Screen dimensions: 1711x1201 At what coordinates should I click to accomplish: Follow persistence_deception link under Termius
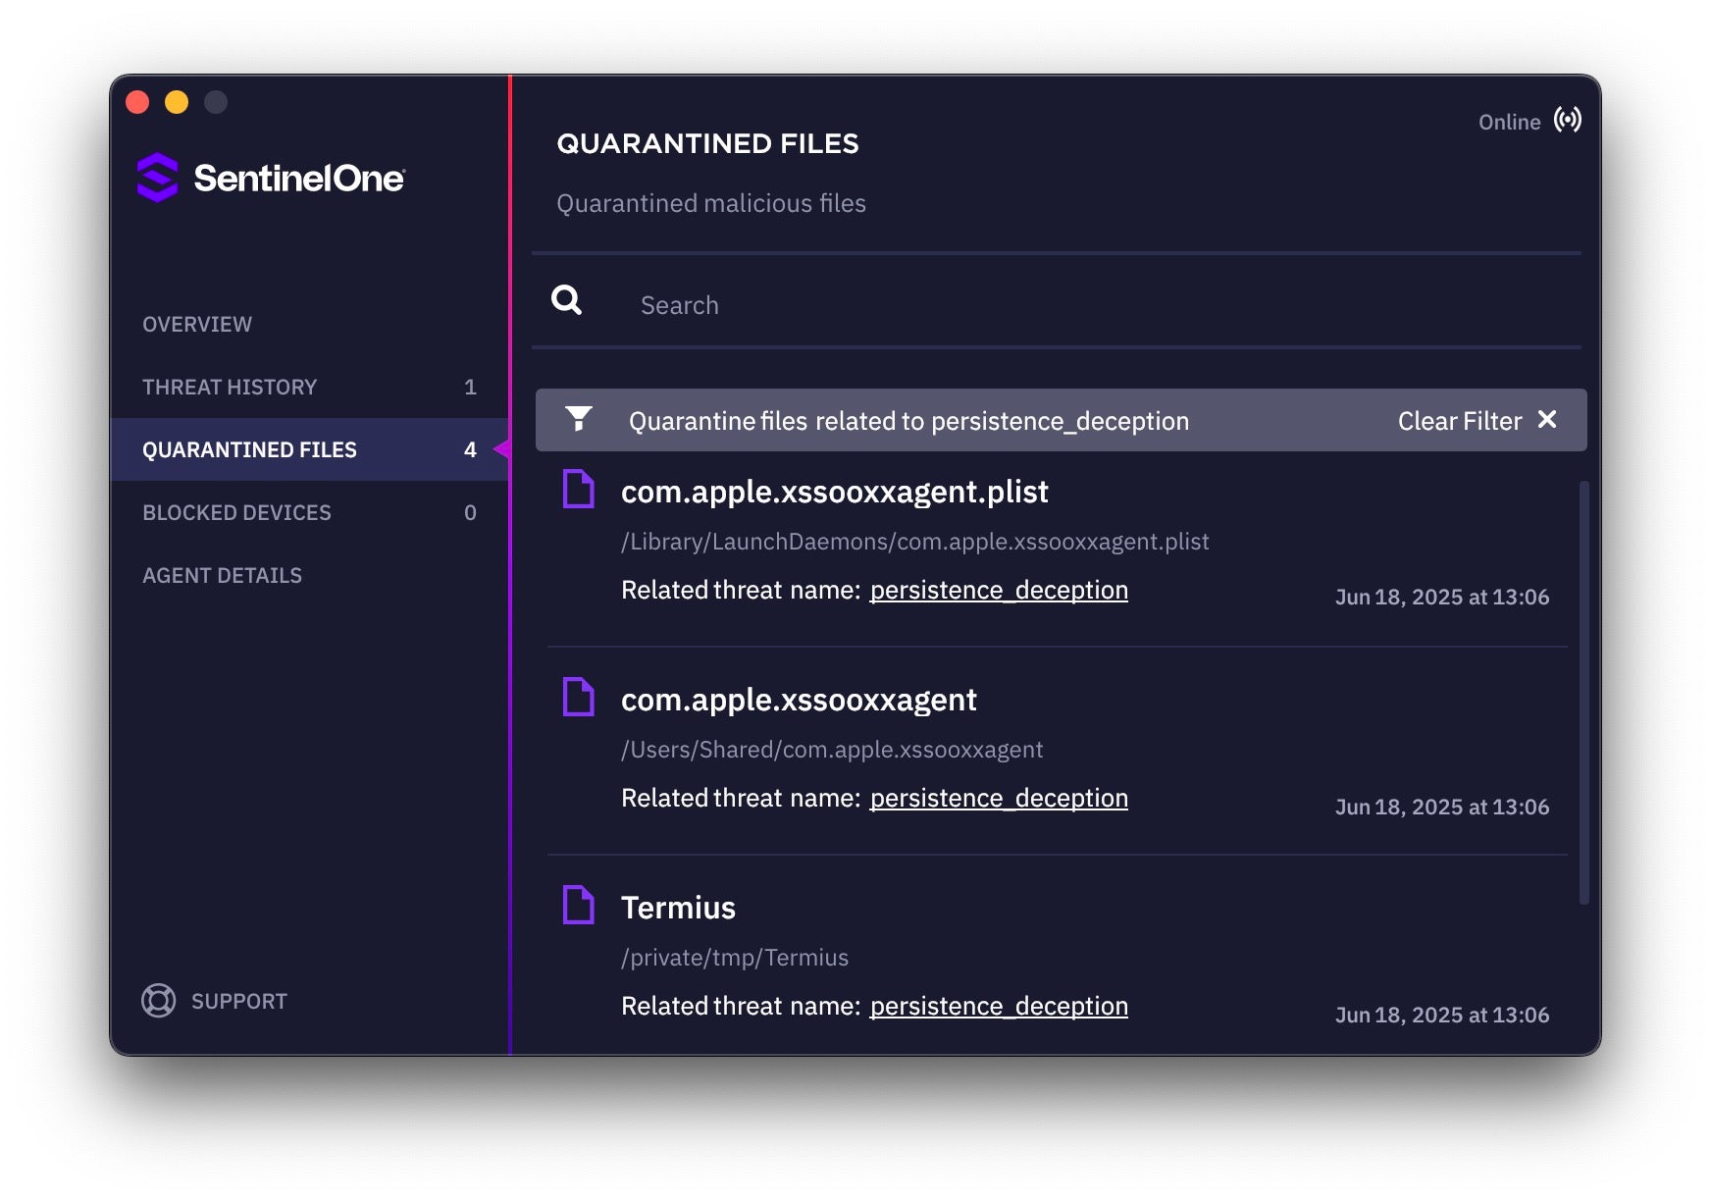[x=998, y=1006]
